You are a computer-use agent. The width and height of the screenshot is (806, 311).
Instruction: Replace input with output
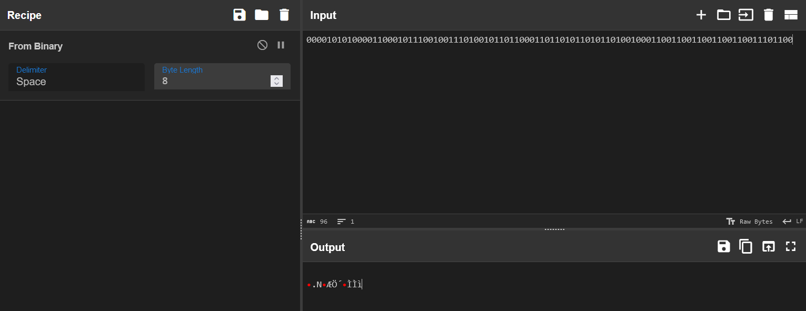(x=769, y=246)
